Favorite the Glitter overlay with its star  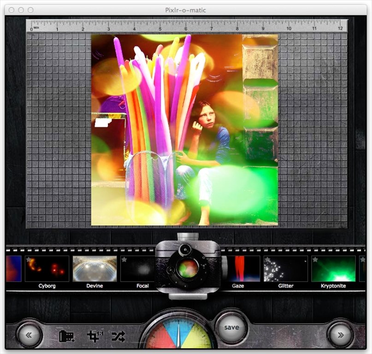267,260
